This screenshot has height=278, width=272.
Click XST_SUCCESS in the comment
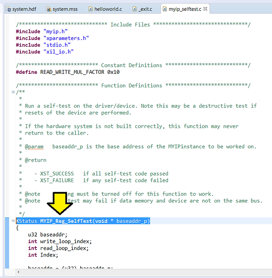pyautogui.click(x=57, y=174)
